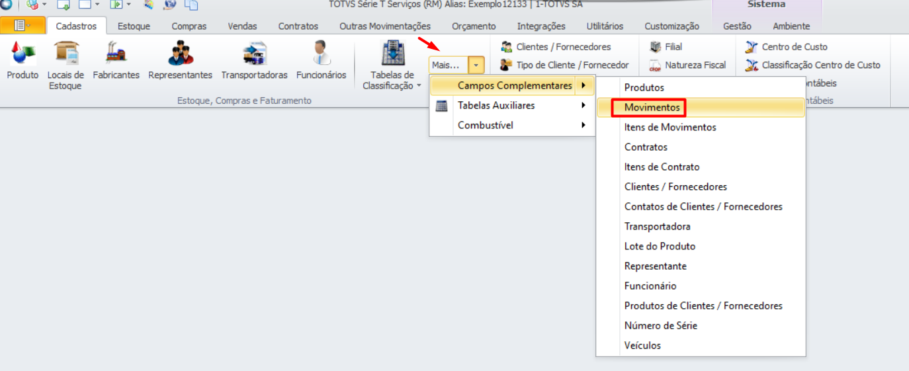The height and width of the screenshot is (371, 909).
Task: Open Locais de Estoque
Action: pyautogui.click(x=65, y=65)
